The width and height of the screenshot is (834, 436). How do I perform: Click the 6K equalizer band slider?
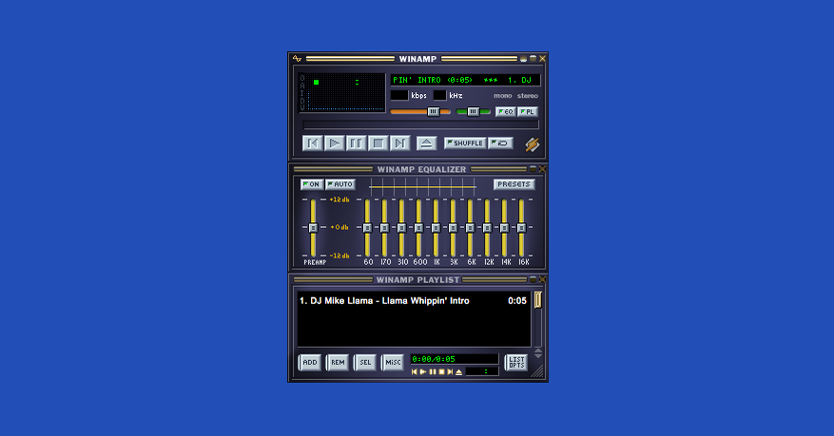coord(470,228)
